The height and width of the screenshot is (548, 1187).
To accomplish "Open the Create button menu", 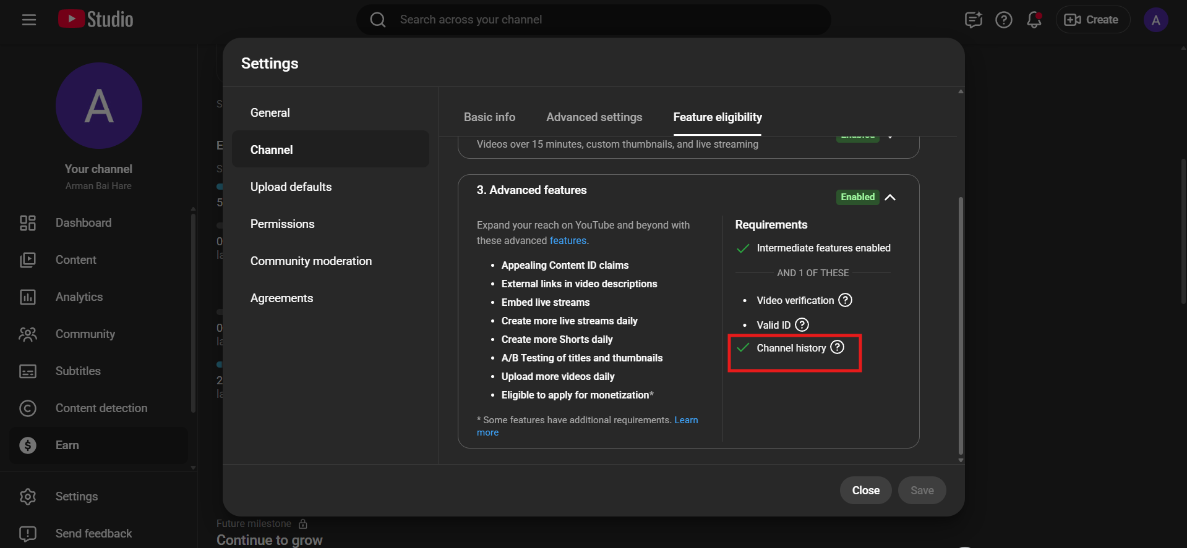I will coord(1092,20).
